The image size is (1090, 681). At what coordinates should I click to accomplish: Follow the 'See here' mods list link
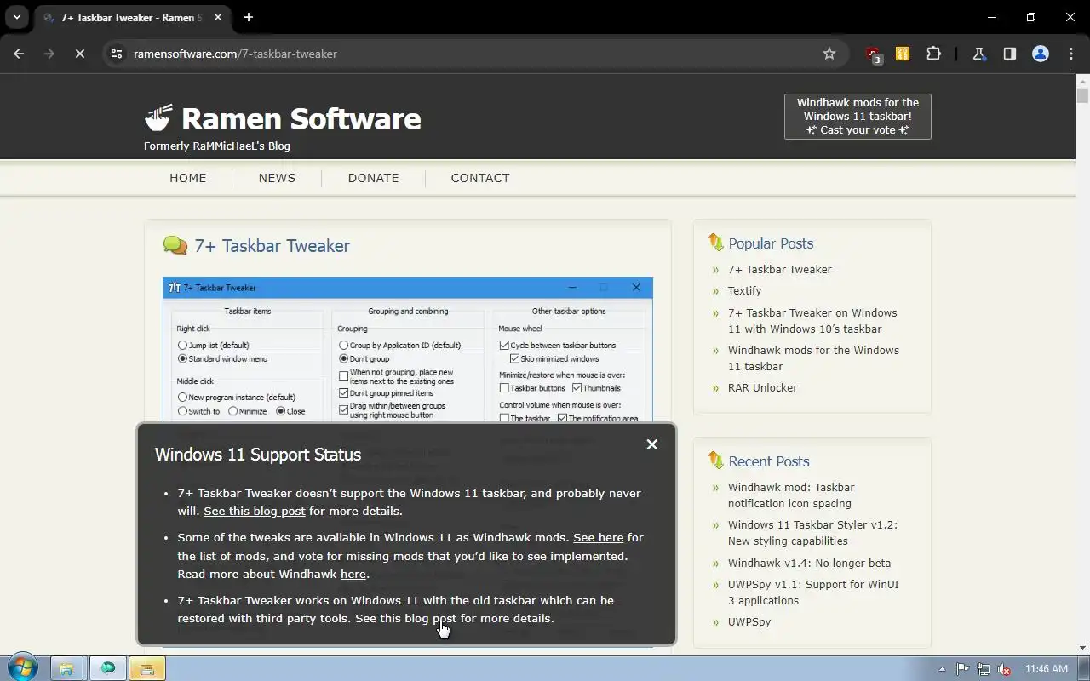[598, 537]
